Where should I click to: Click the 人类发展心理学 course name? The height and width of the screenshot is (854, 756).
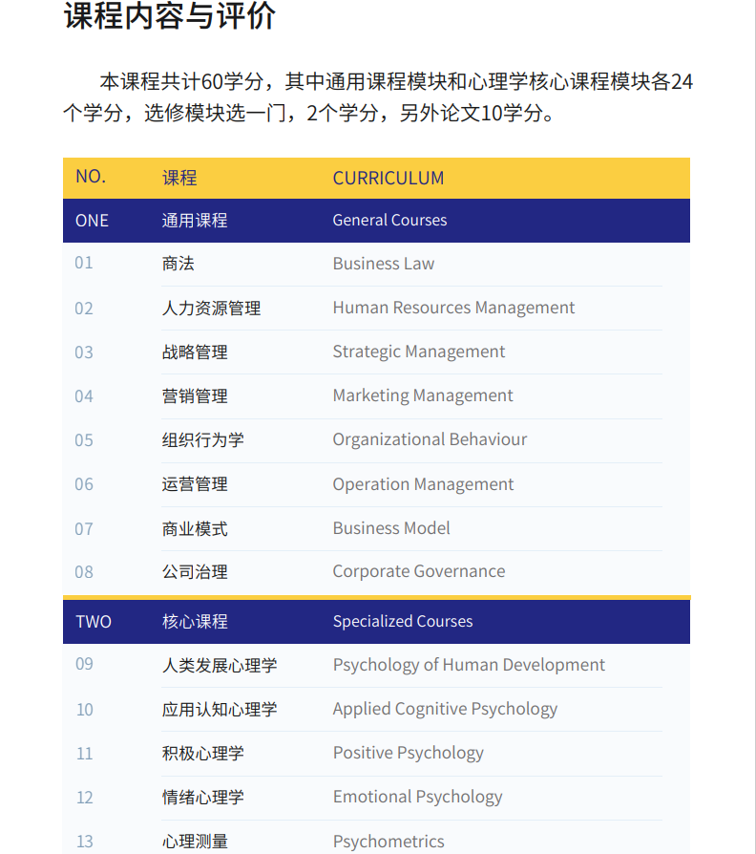220,665
